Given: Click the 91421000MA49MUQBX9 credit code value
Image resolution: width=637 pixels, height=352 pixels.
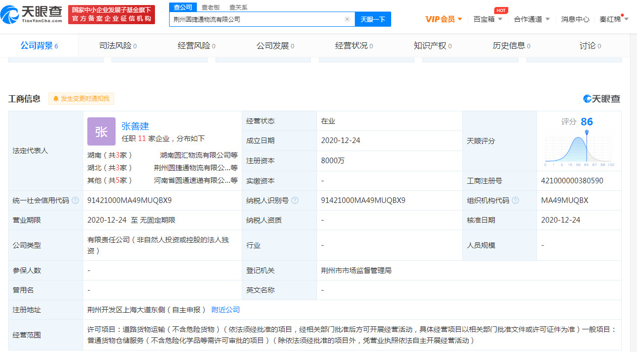Looking at the screenshot, I should 129,200.
